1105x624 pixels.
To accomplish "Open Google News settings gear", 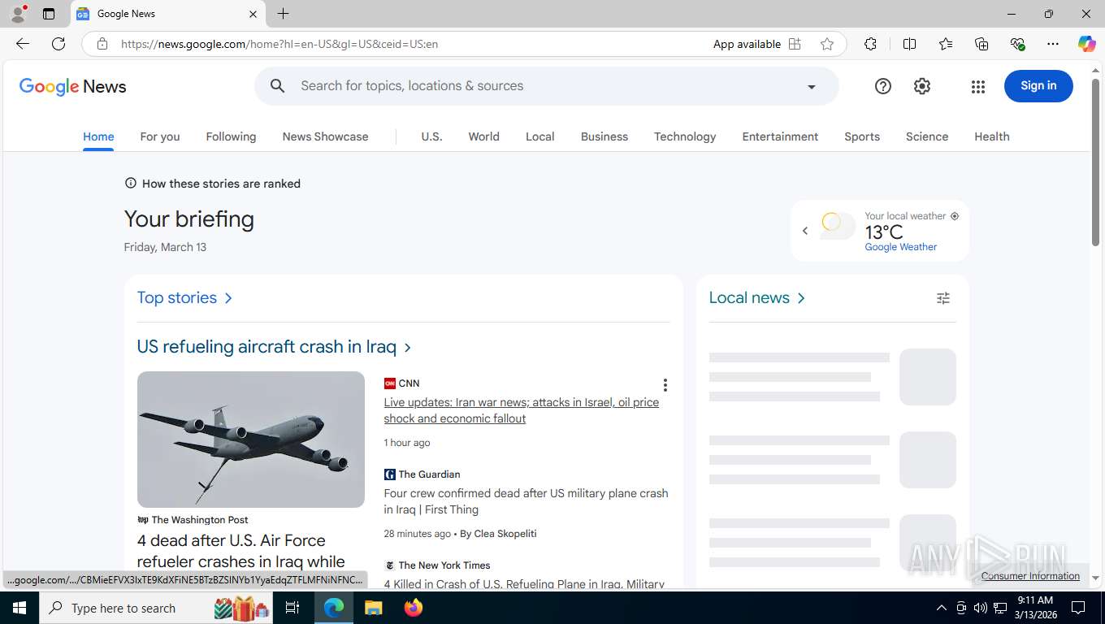I will tap(922, 86).
